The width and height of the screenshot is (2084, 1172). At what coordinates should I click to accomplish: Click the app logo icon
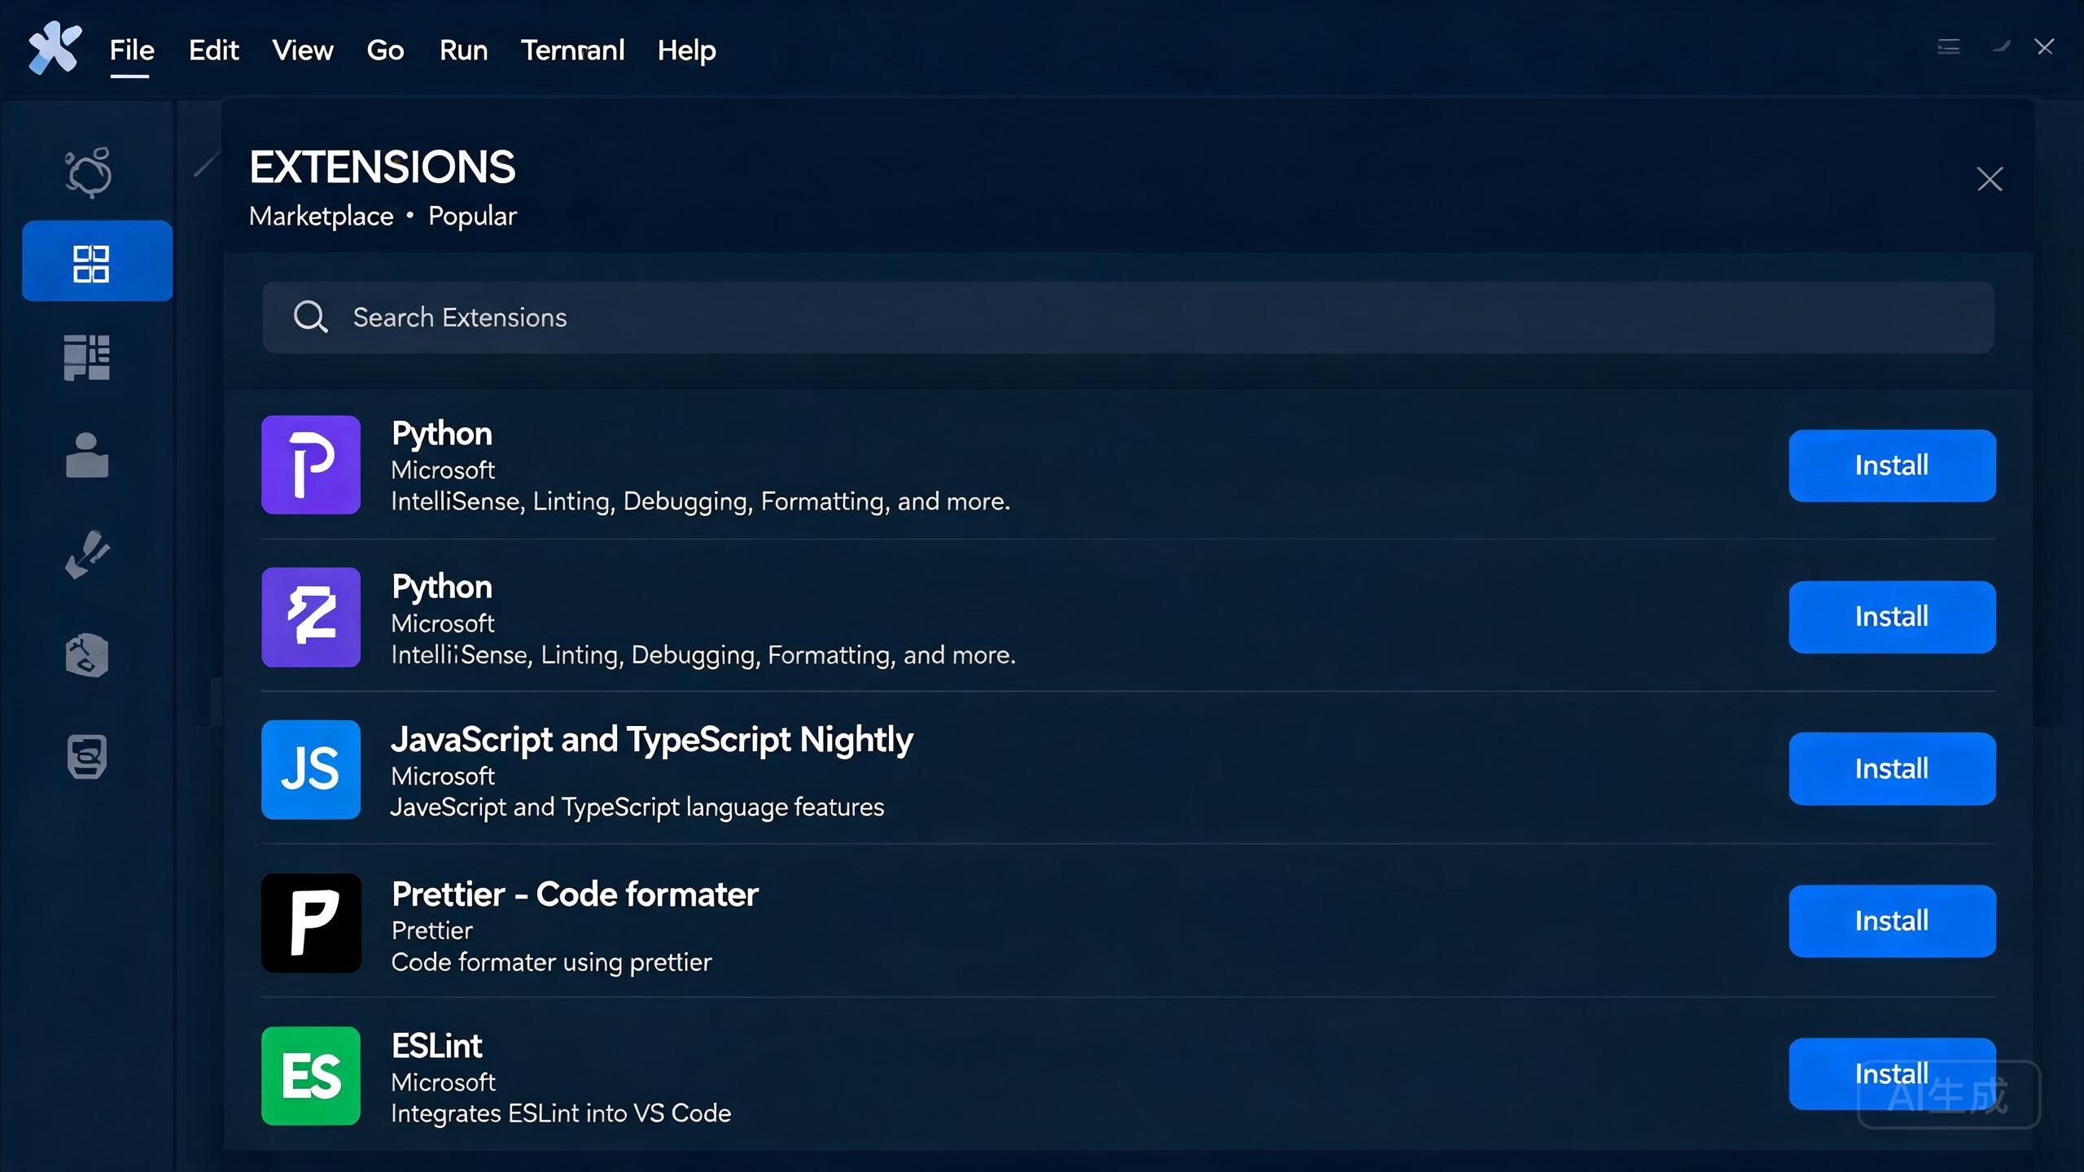(x=55, y=48)
